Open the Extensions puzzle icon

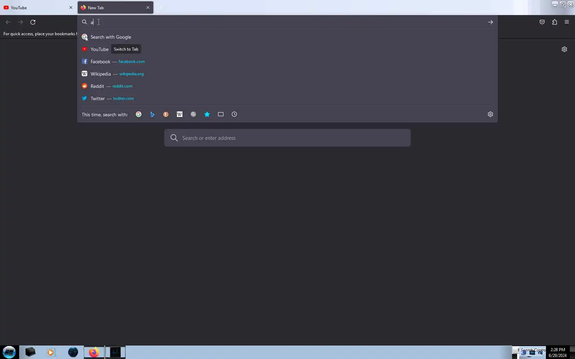pos(554,22)
